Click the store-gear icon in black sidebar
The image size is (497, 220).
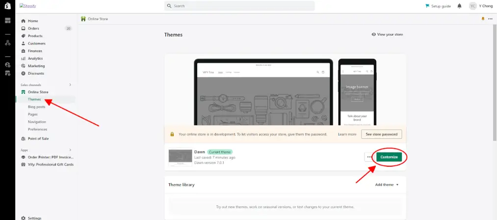point(8,73)
